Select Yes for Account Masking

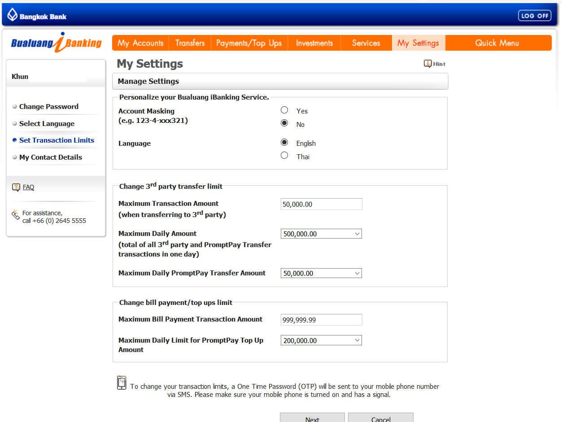click(x=284, y=110)
